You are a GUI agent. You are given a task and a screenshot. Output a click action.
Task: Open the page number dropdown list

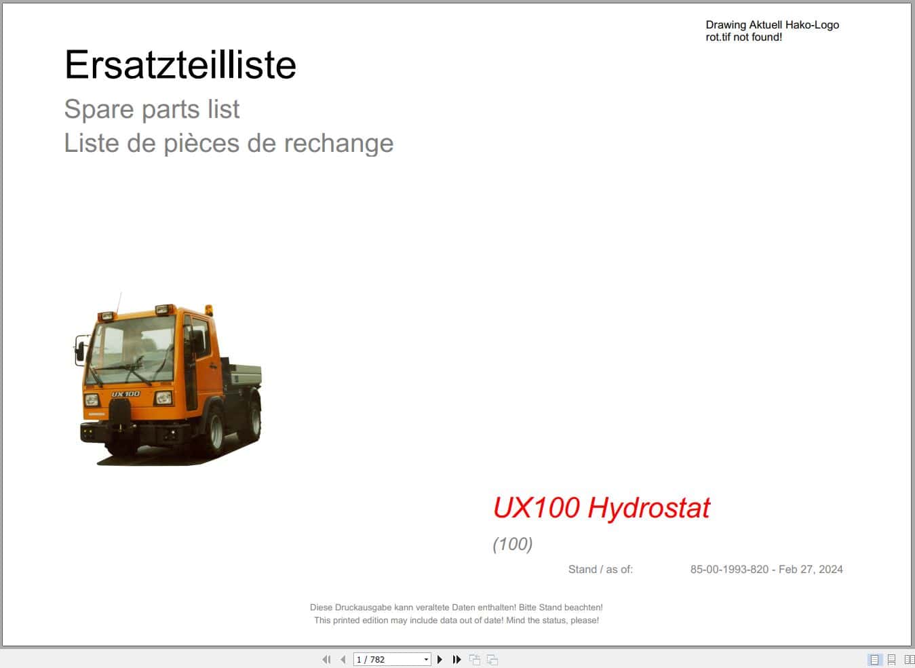pos(425,659)
